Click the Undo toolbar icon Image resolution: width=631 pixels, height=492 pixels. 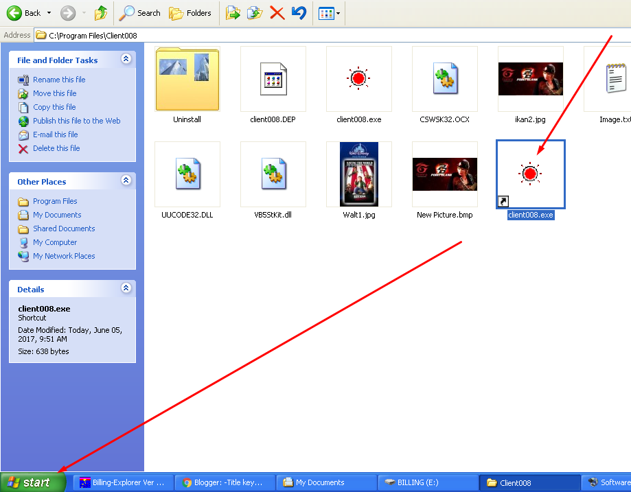click(299, 12)
